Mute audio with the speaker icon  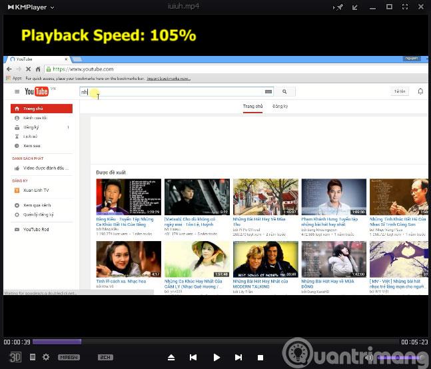370,357
